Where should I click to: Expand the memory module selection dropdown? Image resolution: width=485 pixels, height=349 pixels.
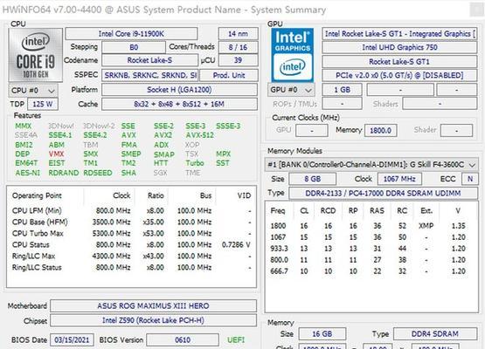(371, 165)
